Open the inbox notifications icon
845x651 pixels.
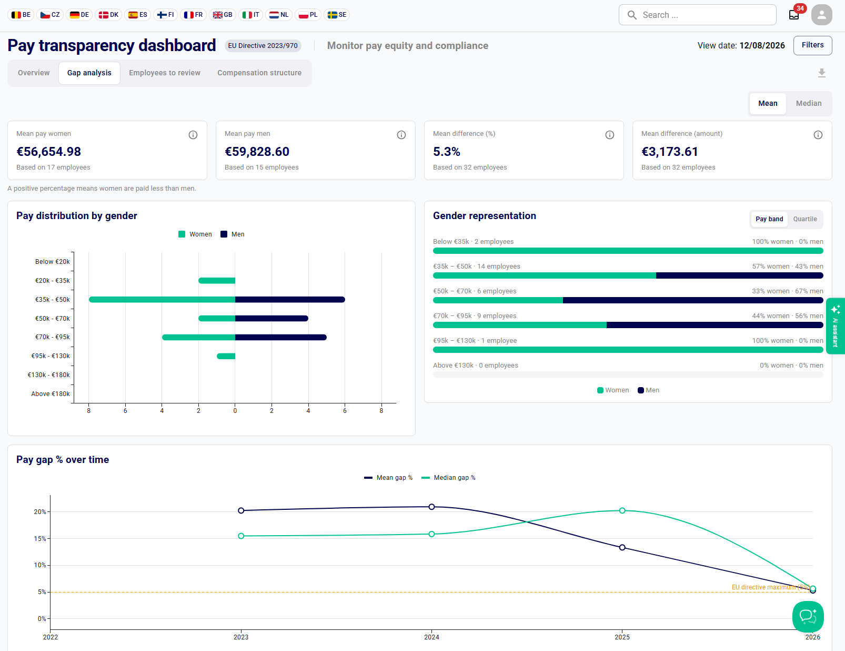[794, 15]
